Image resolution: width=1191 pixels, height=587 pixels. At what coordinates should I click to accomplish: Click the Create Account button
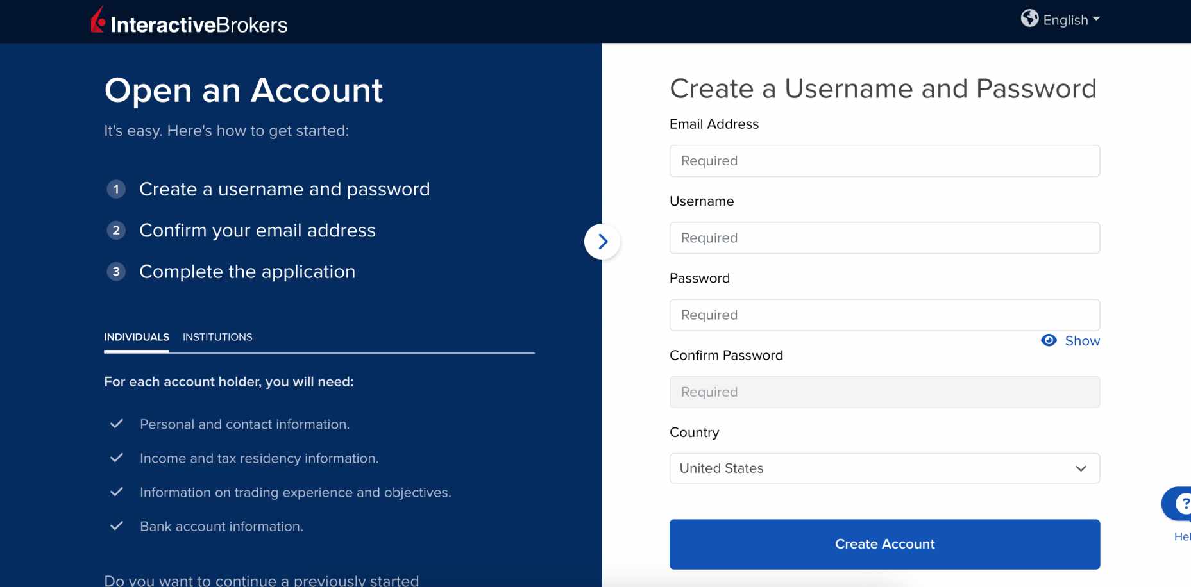coord(884,544)
